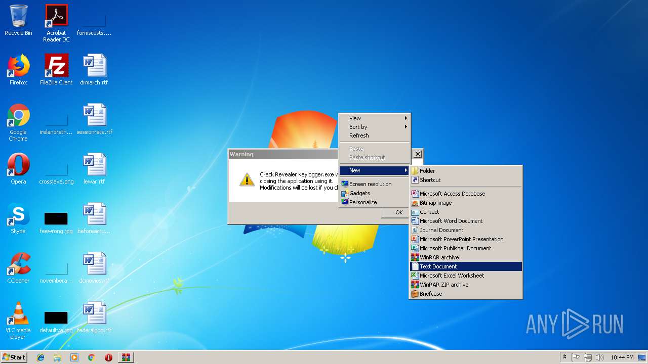
Task: Launch Opera desktop shortcut
Action: [18, 169]
